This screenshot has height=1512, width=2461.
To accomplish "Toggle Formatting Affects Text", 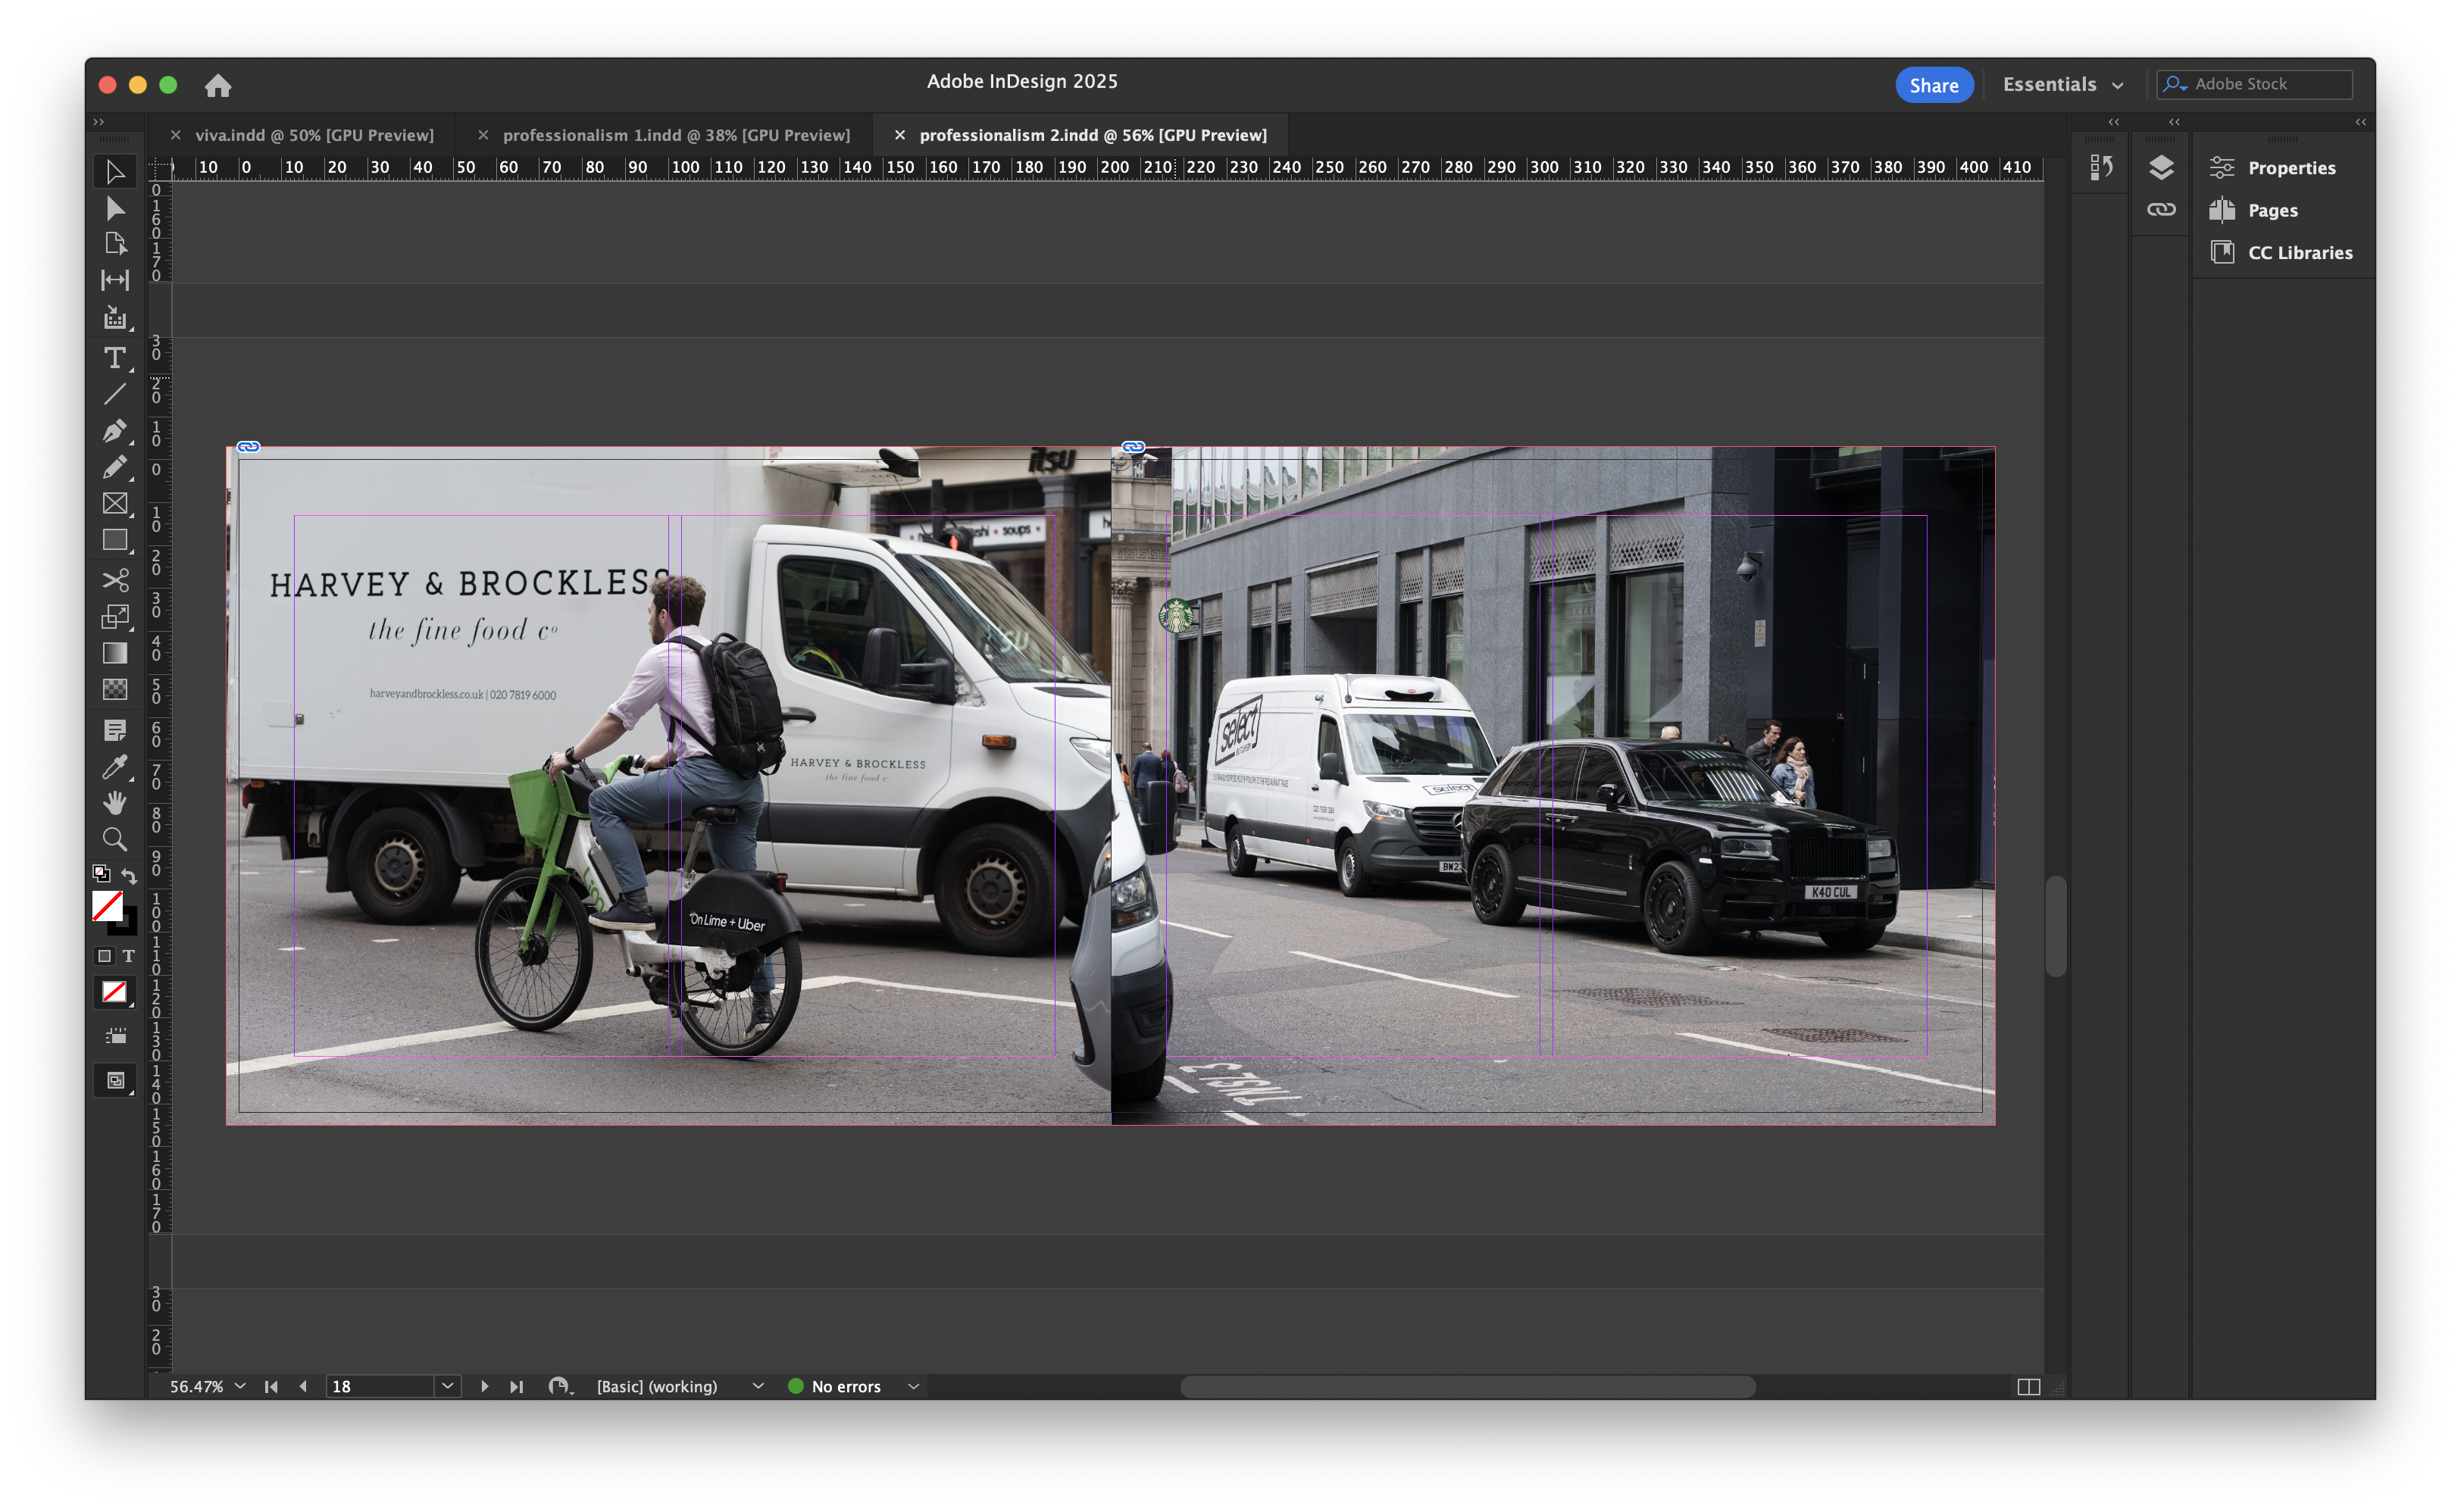I will 128,956.
